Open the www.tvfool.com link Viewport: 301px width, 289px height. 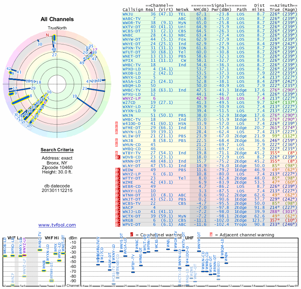click(57, 225)
